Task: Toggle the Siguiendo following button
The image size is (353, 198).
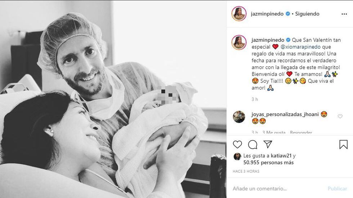Action: click(307, 14)
